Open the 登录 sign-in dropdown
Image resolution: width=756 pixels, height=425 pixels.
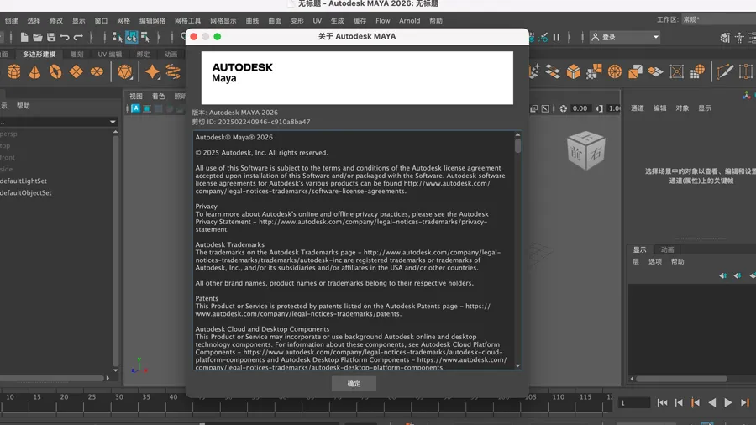[625, 37]
